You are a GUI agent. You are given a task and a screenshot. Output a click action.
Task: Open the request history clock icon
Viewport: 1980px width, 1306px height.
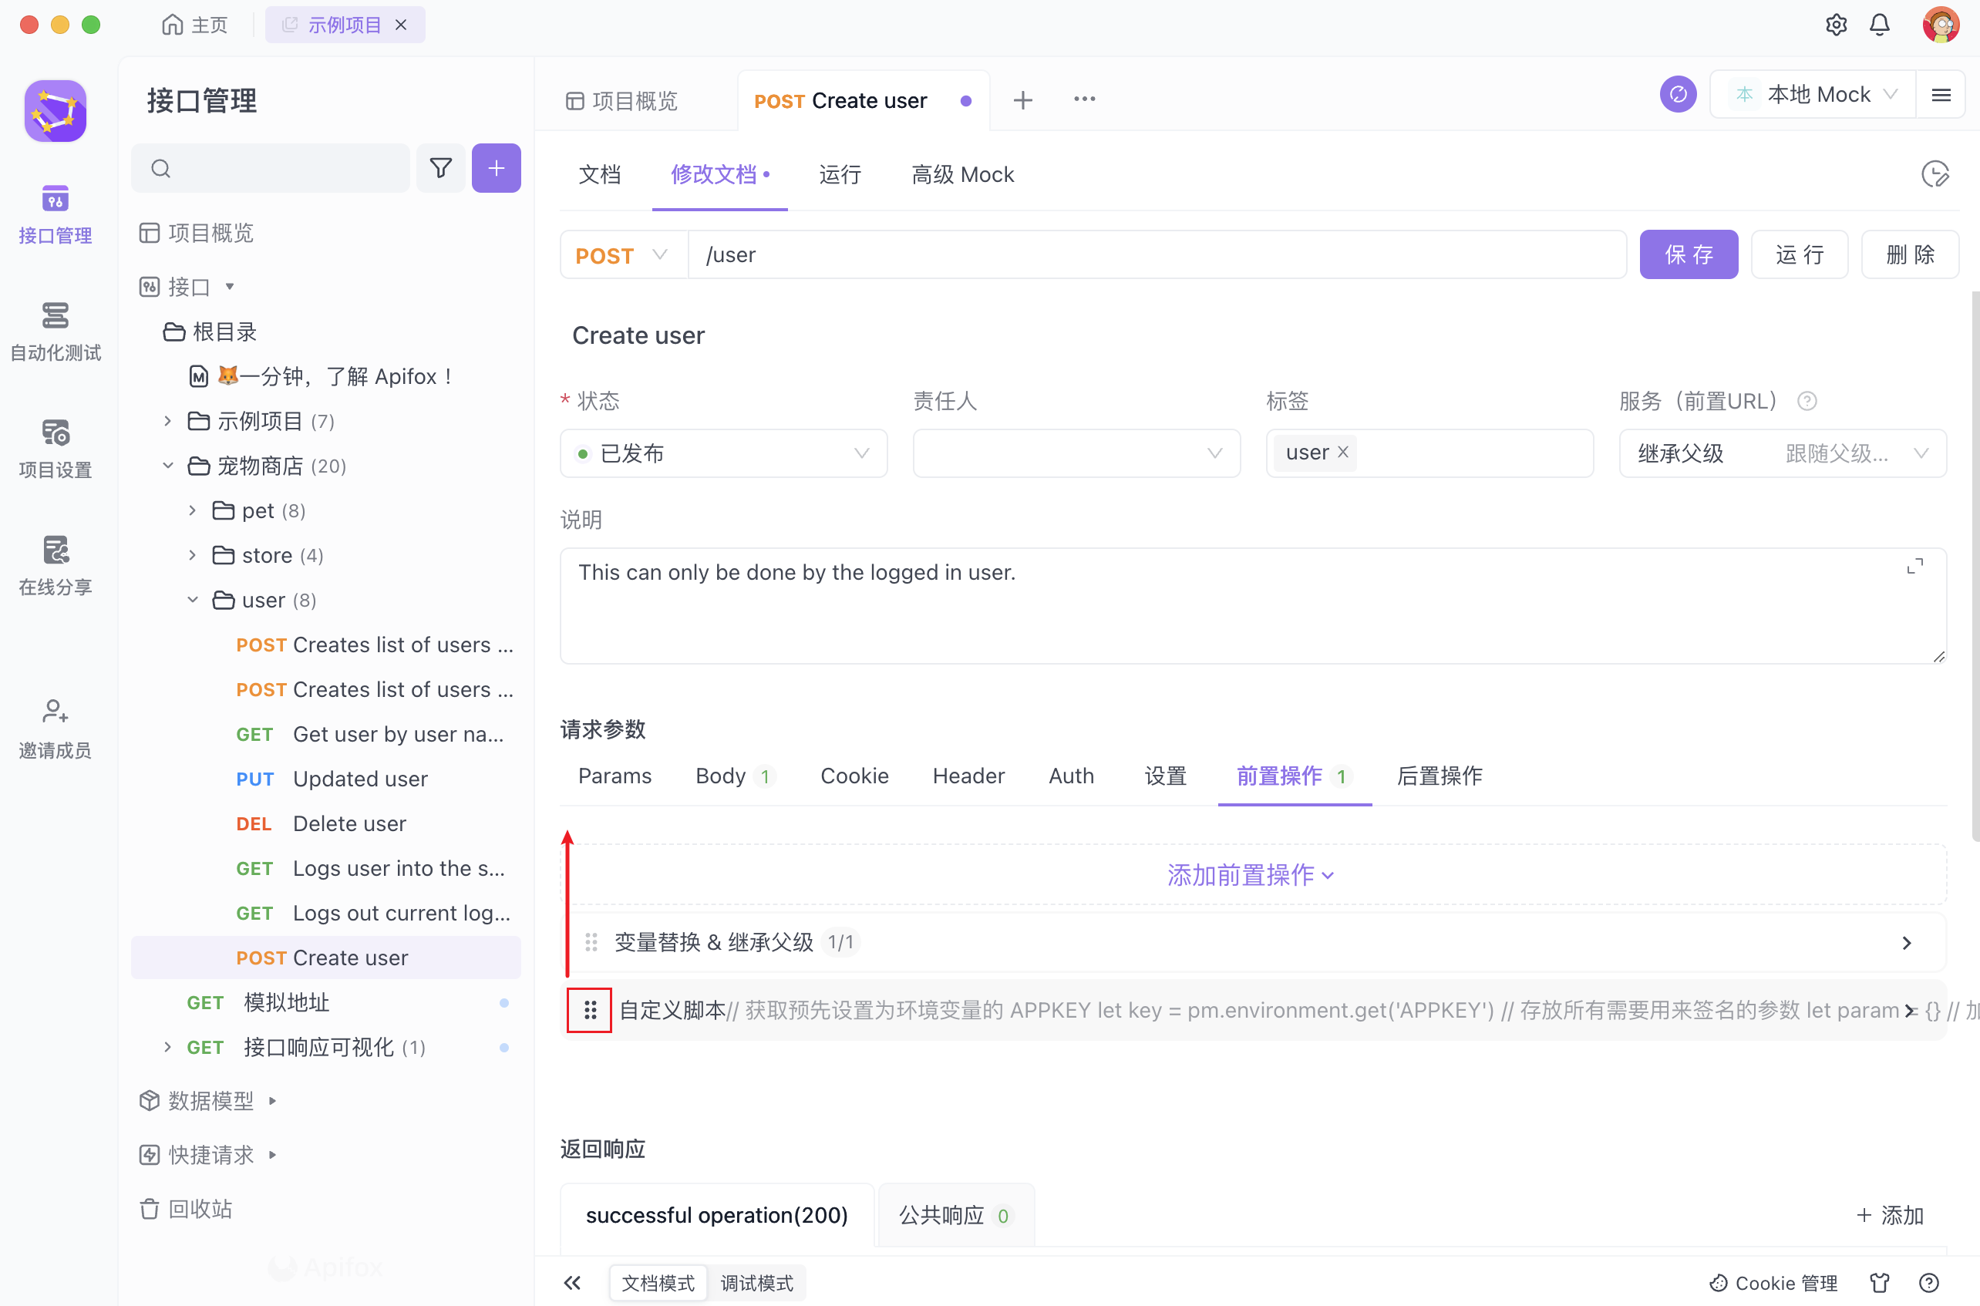[x=1936, y=174]
